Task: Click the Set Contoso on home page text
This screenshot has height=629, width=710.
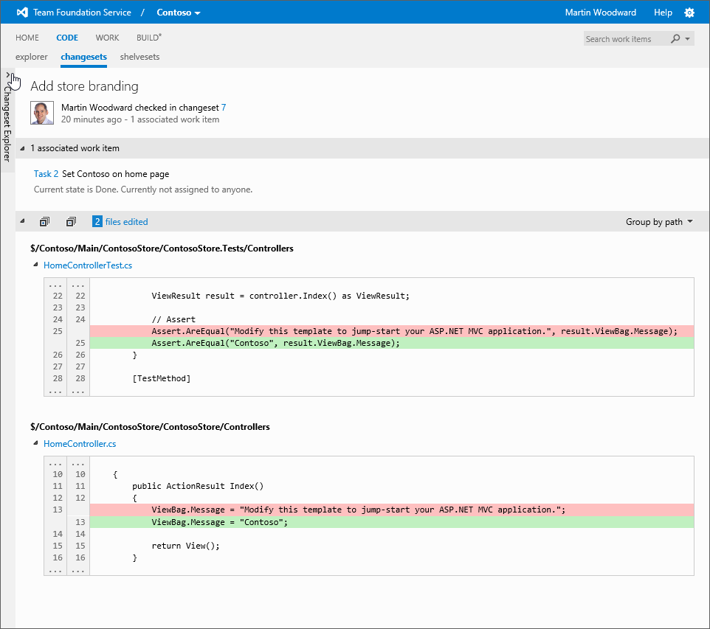Action: tap(115, 174)
